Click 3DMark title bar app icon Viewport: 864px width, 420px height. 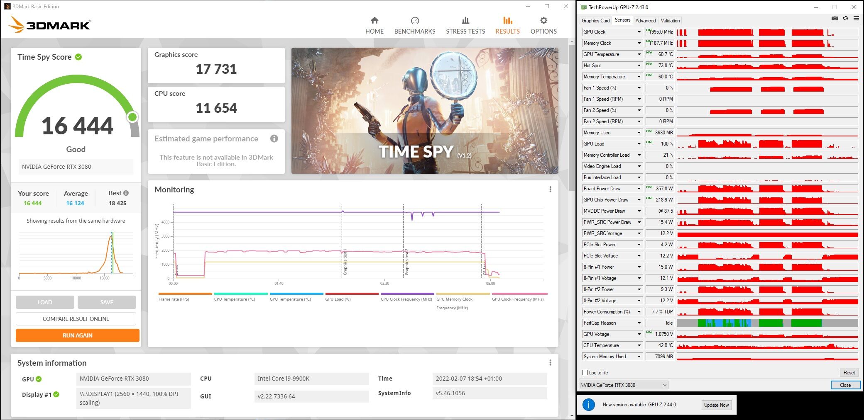click(x=7, y=6)
